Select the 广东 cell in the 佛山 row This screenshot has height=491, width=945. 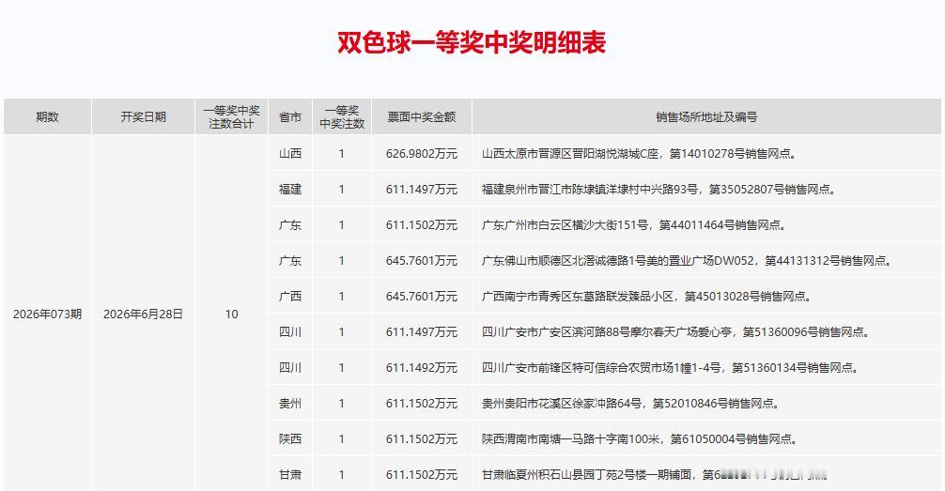coord(290,260)
